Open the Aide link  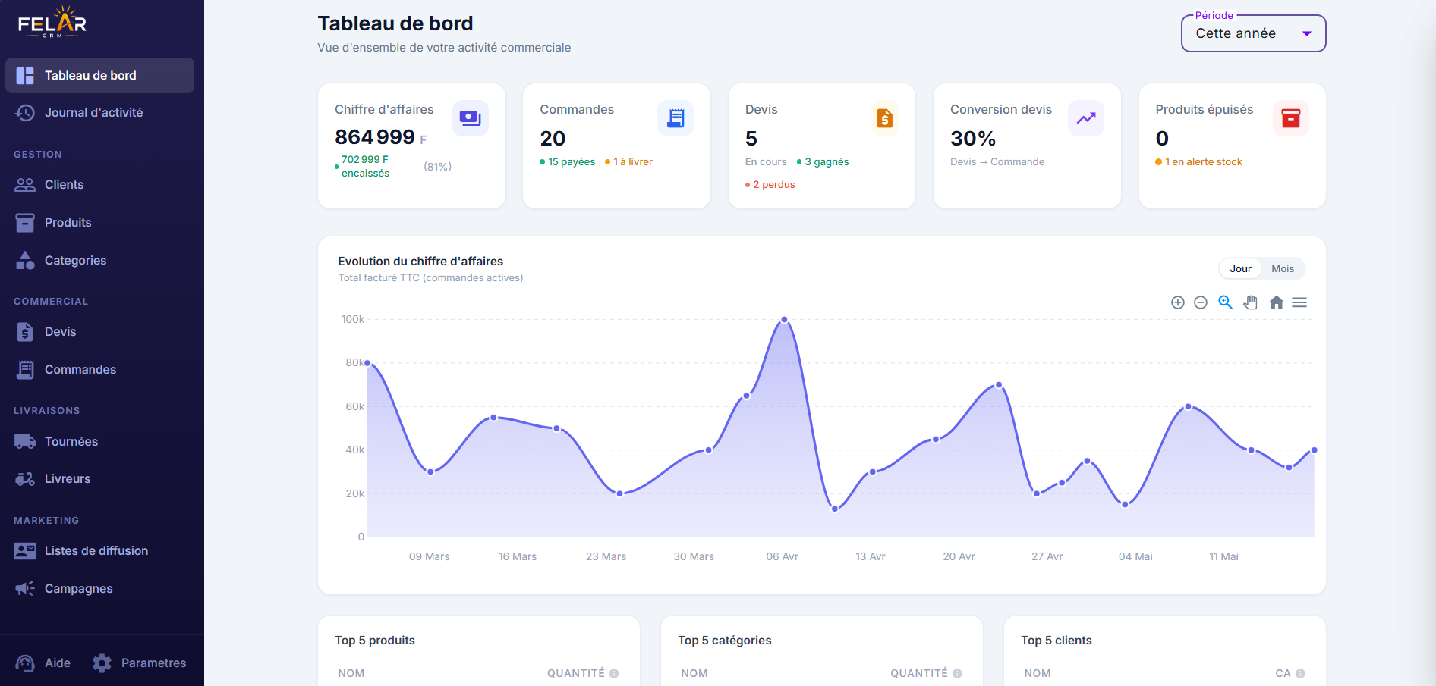[43, 663]
